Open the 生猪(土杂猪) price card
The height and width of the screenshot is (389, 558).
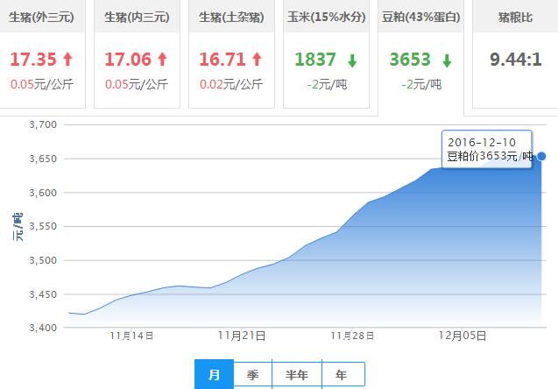point(231,53)
